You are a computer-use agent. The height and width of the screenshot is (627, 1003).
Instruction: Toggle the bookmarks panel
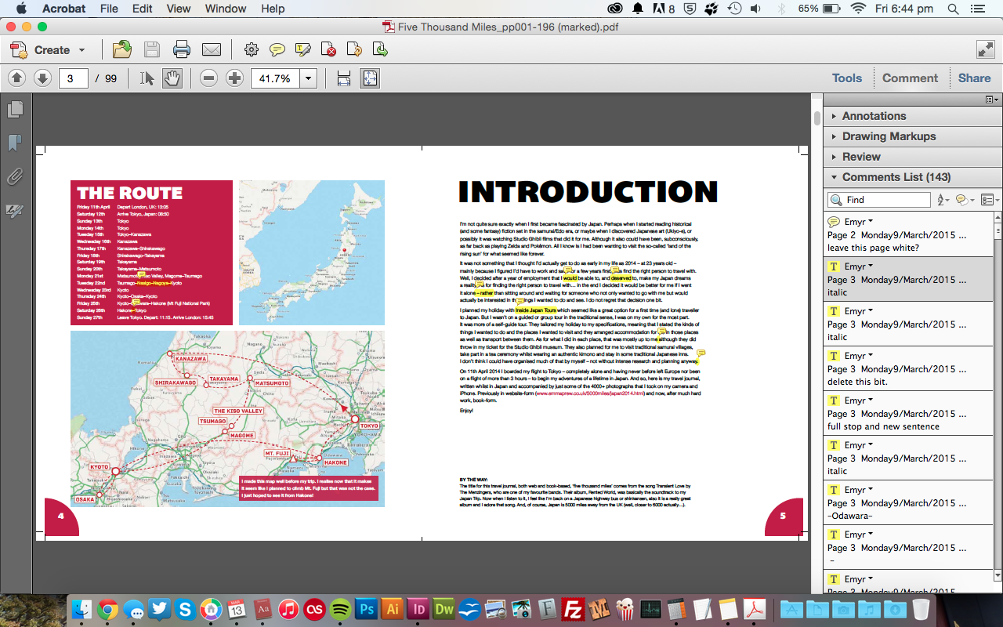click(15, 143)
